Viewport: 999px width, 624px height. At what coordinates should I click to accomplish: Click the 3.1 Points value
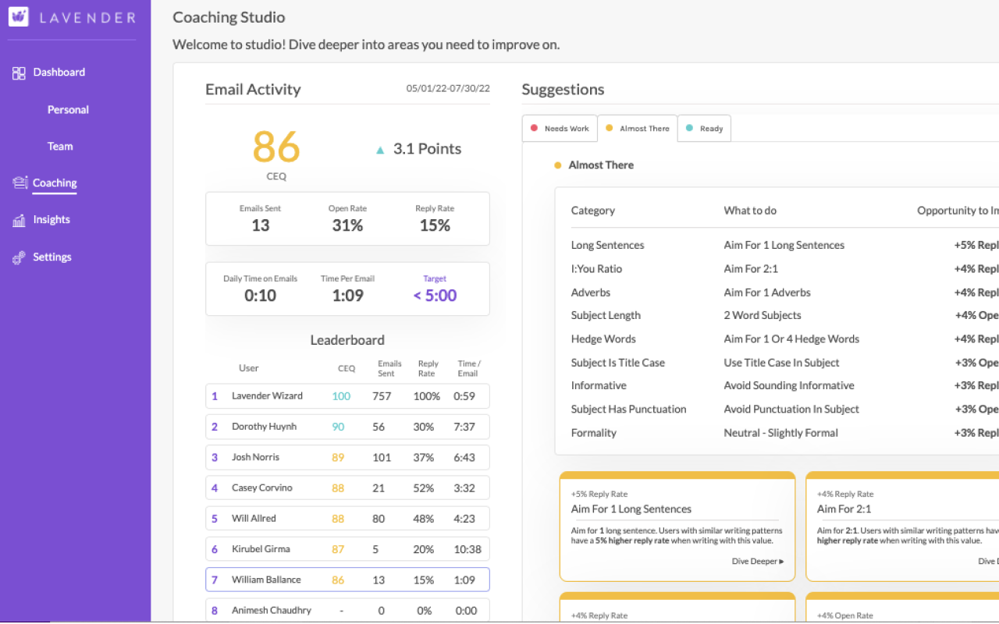pos(427,149)
